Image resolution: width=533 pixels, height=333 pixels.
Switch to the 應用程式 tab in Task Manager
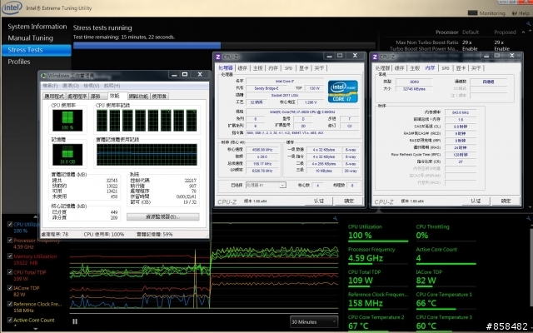(x=54, y=97)
